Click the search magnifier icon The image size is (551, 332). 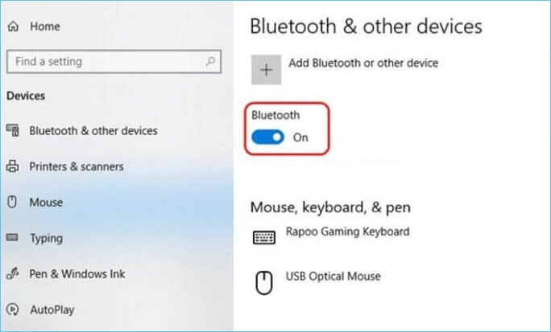[209, 61]
